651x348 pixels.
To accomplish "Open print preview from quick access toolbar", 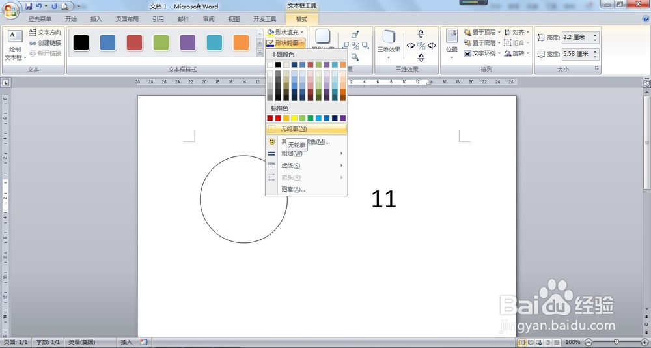I will tap(64, 7).
